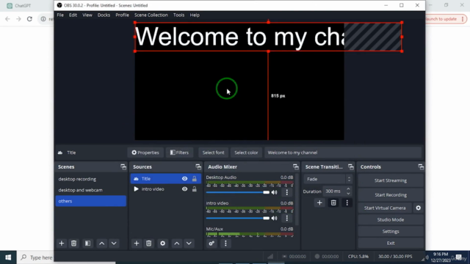
Task: Remove the selected source with the trash icon
Action: click(x=148, y=243)
